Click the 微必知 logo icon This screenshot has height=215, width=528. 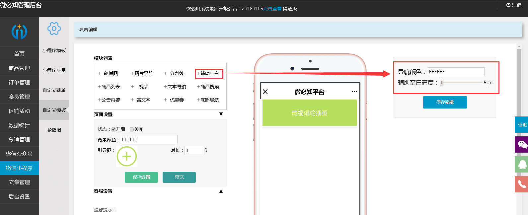[19, 32]
